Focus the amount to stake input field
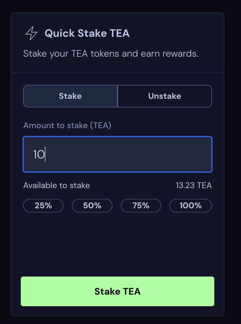The width and height of the screenshot is (241, 324). pos(118,154)
